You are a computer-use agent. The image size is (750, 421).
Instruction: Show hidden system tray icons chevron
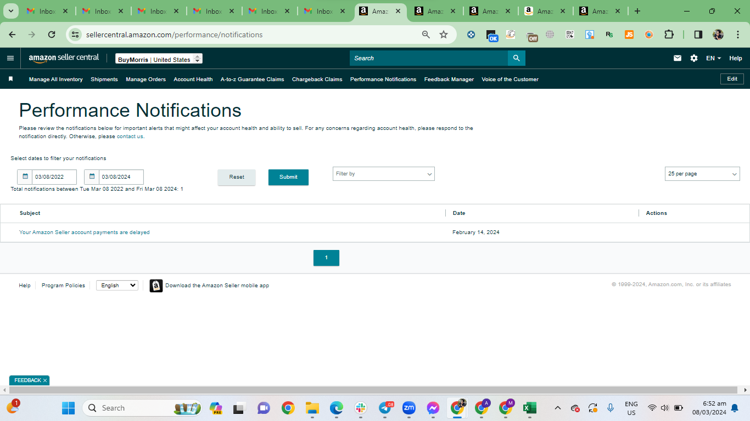point(558,408)
